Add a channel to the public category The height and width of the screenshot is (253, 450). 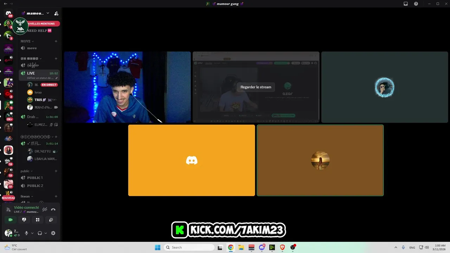pyautogui.click(x=56, y=171)
